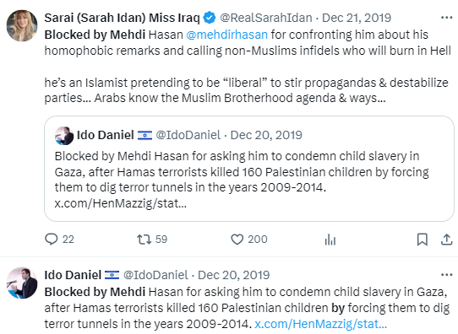Open more options on Sarah Idan's tweet
The image size is (458, 334).
click(447, 18)
